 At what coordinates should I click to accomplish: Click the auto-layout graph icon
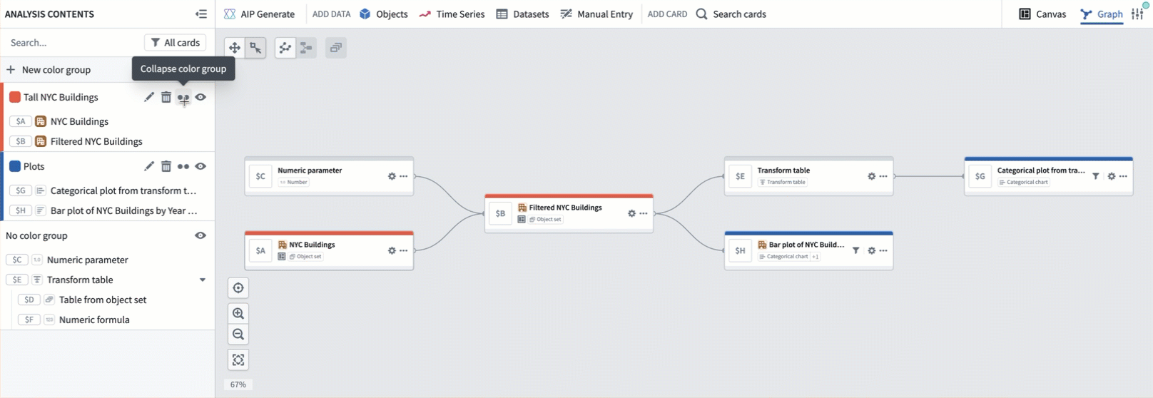(285, 48)
